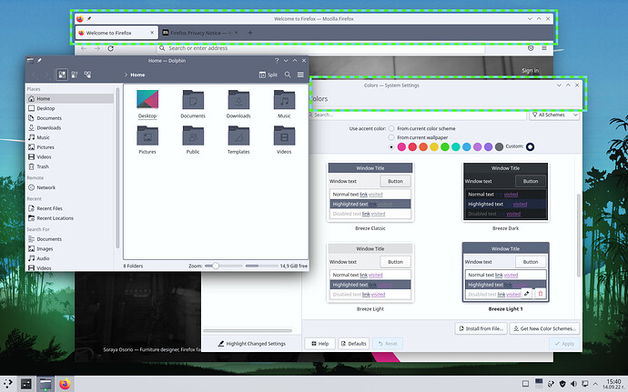This screenshot has width=628, height=392.
Task: Switch Dolphin to Details view mode
Action: (x=87, y=75)
